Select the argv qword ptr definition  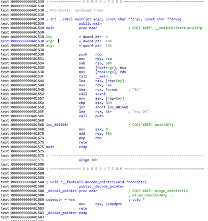click(x=95, y=45)
